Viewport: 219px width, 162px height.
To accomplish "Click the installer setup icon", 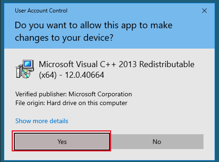I will pyautogui.click(x=25, y=69).
